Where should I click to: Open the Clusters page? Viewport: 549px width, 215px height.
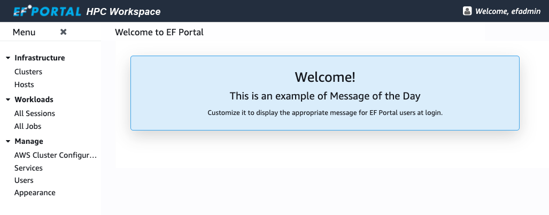28,72
